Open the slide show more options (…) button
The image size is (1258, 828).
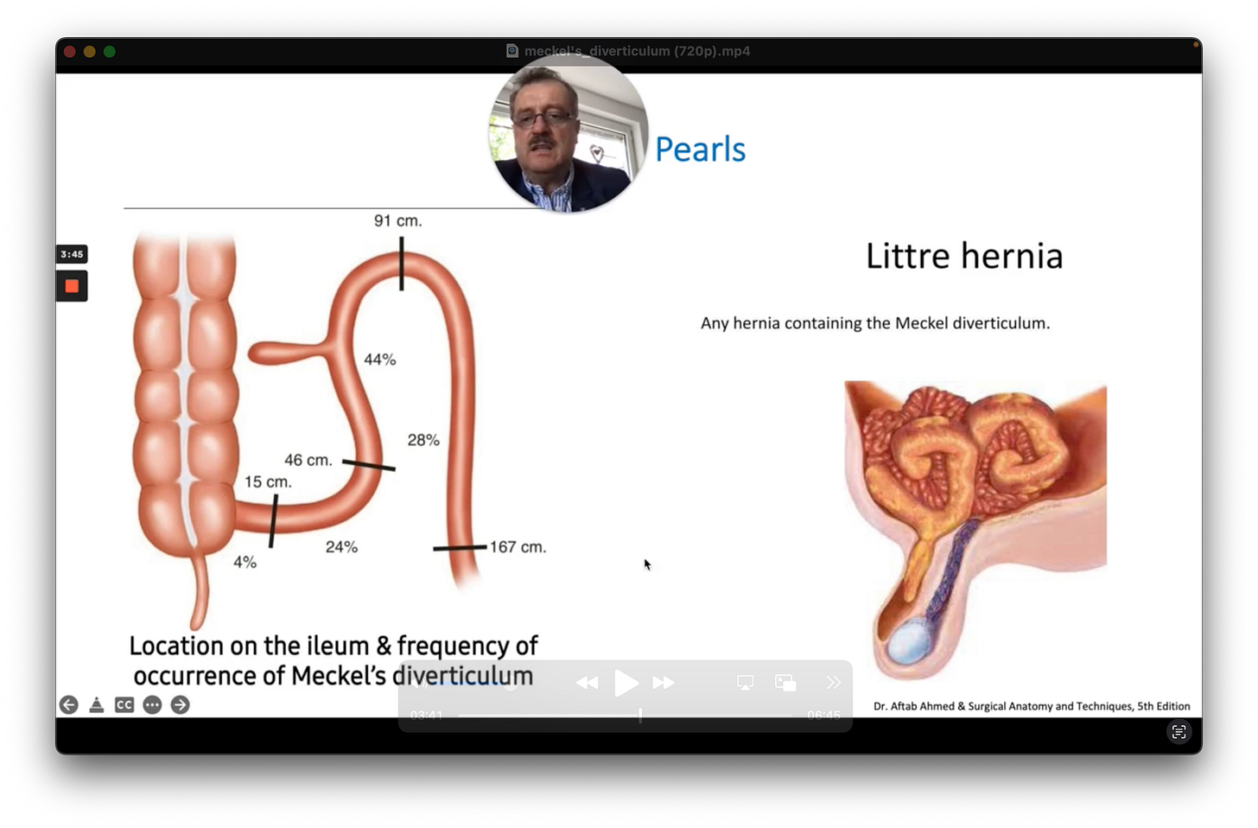click(152, 705)
